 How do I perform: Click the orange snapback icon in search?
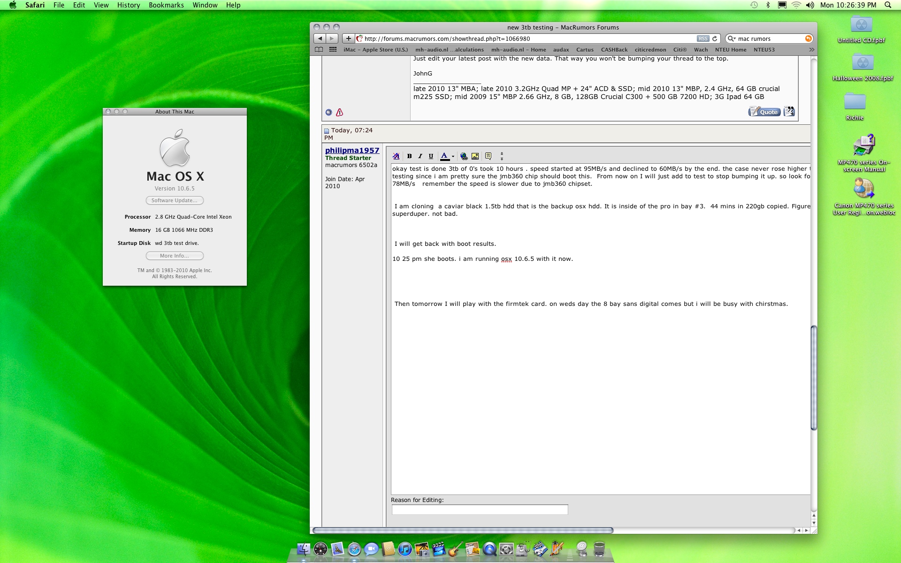[808, 38]
